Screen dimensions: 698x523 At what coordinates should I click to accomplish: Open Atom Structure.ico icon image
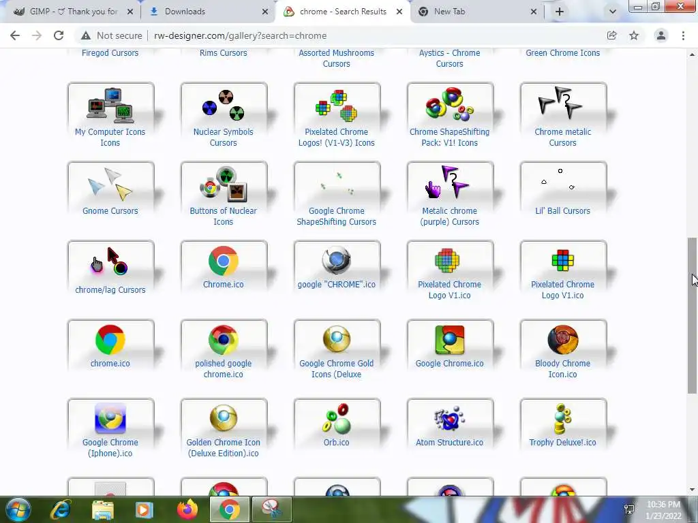(x=450, y=419)
